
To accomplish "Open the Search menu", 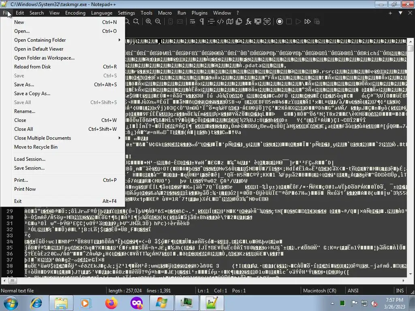I will 36,13.
